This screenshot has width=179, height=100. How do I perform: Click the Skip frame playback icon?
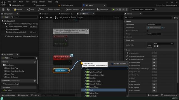[117, 9]
